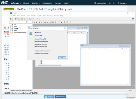
Task: Open the Statistics menu
Action: click(33, 16)
